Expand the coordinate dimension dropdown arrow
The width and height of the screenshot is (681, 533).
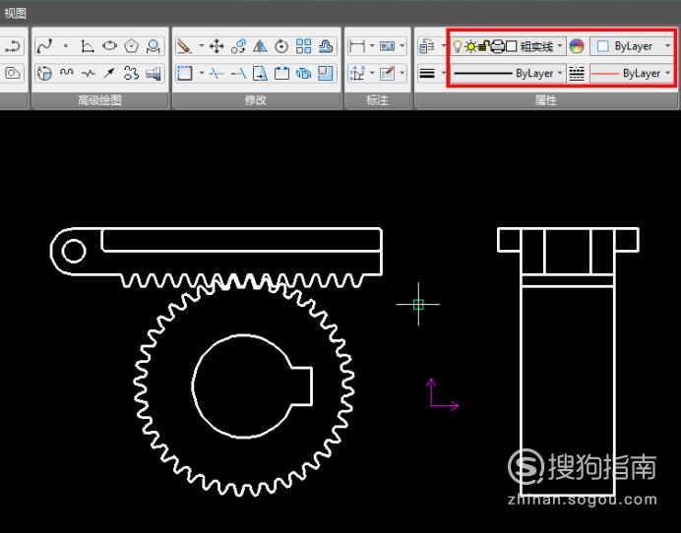tap(372, 73)
